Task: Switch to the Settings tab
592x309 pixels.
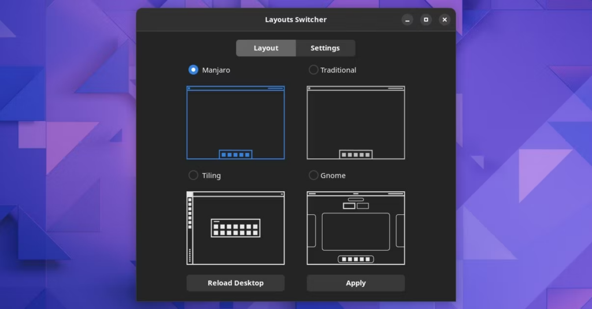Action: click(x=325, y=48)
